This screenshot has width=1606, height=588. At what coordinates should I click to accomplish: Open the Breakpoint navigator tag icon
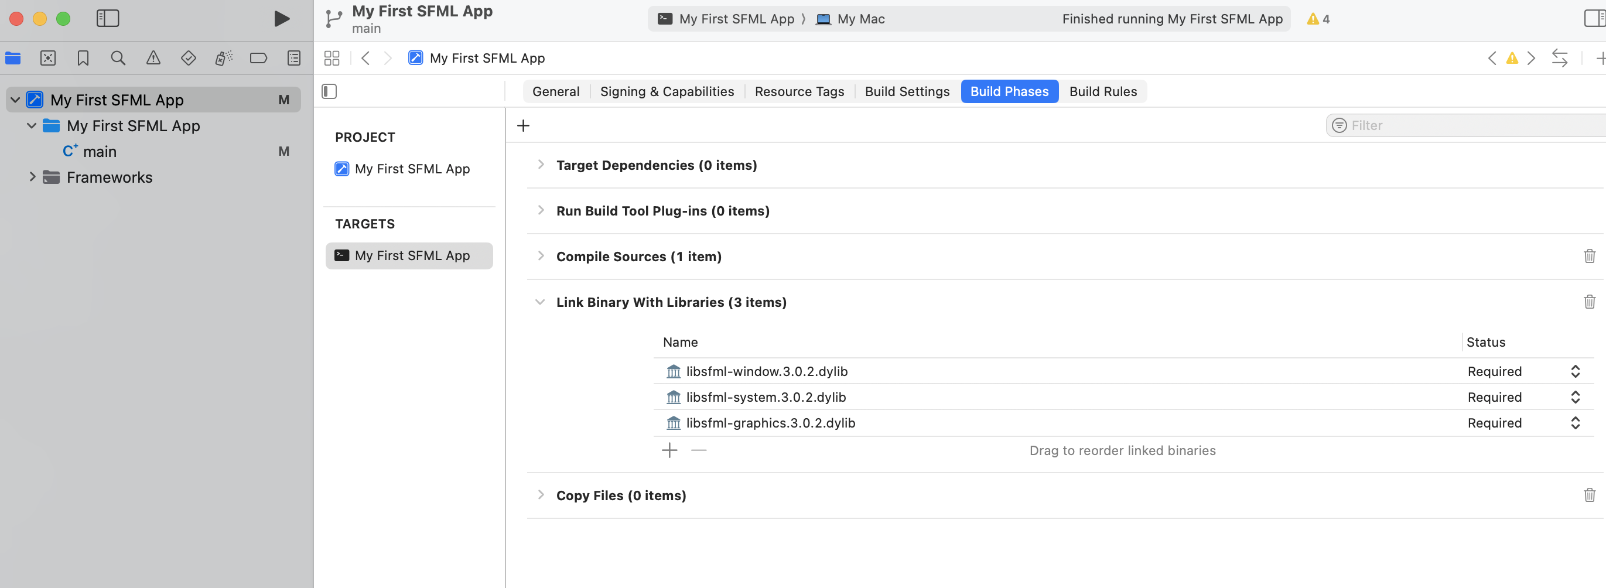coord(258,58)
